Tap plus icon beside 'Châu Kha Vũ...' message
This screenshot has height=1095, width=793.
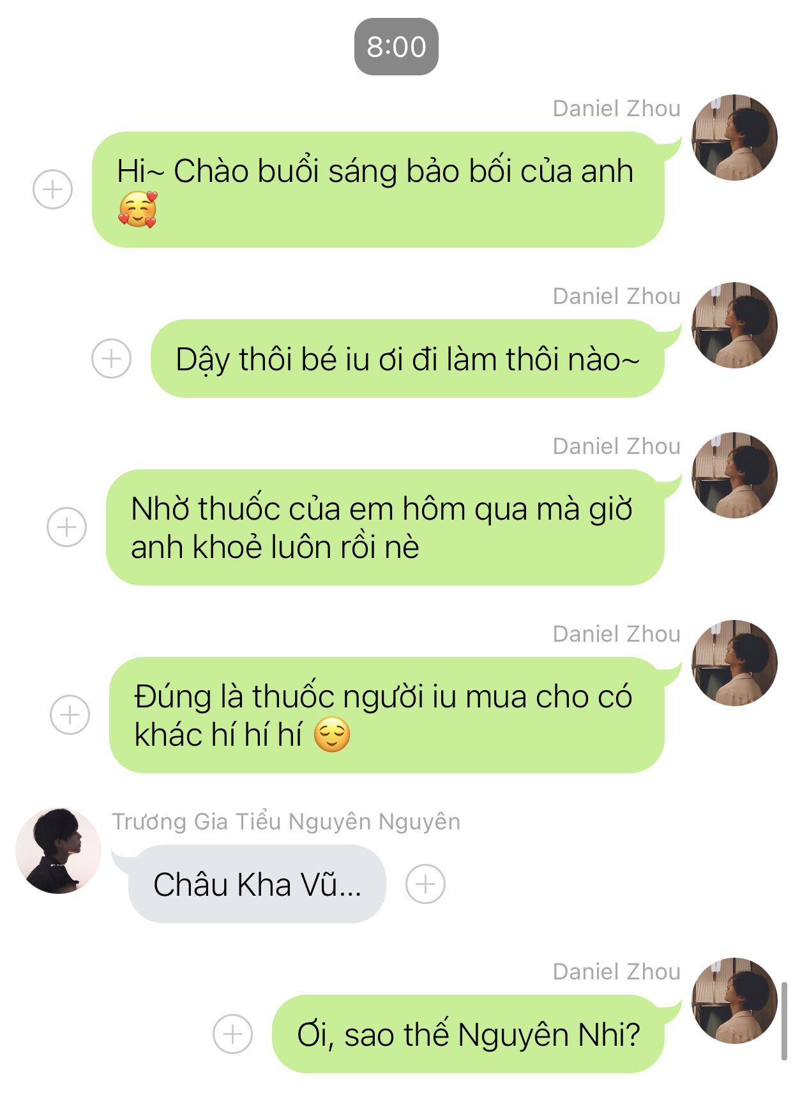tap(425, 884)
